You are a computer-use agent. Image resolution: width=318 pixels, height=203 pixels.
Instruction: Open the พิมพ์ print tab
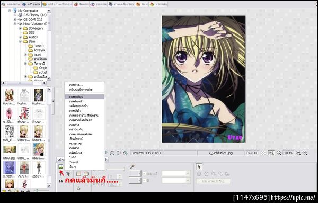coord(142,4)
